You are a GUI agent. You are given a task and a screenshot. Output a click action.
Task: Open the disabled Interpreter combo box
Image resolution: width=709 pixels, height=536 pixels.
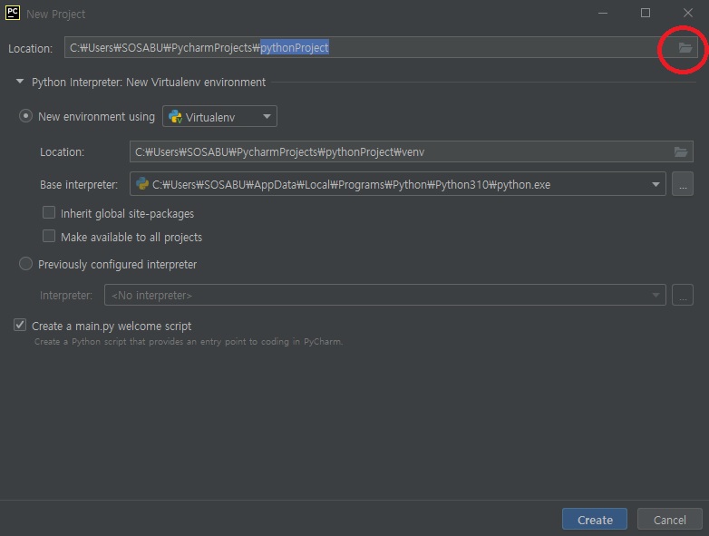[x=384, y=295]
